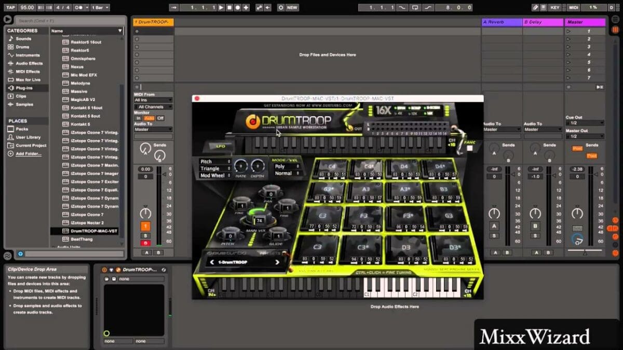Viewport: 623px width, 350px height.
Task: Toggle computer MIDI keyboard icon
Action: tap(544, 8)
